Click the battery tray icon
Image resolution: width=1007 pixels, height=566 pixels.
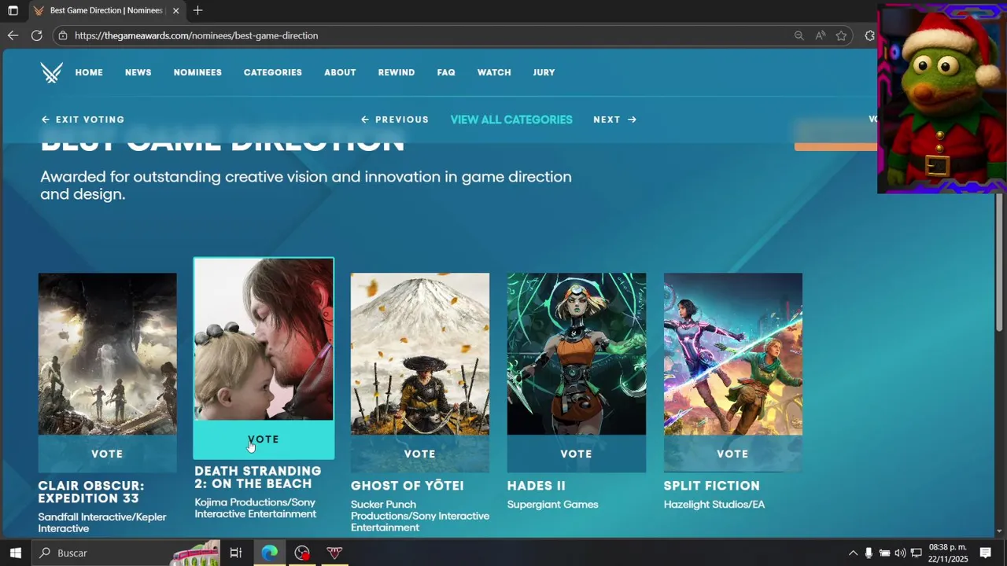(884, 553)
